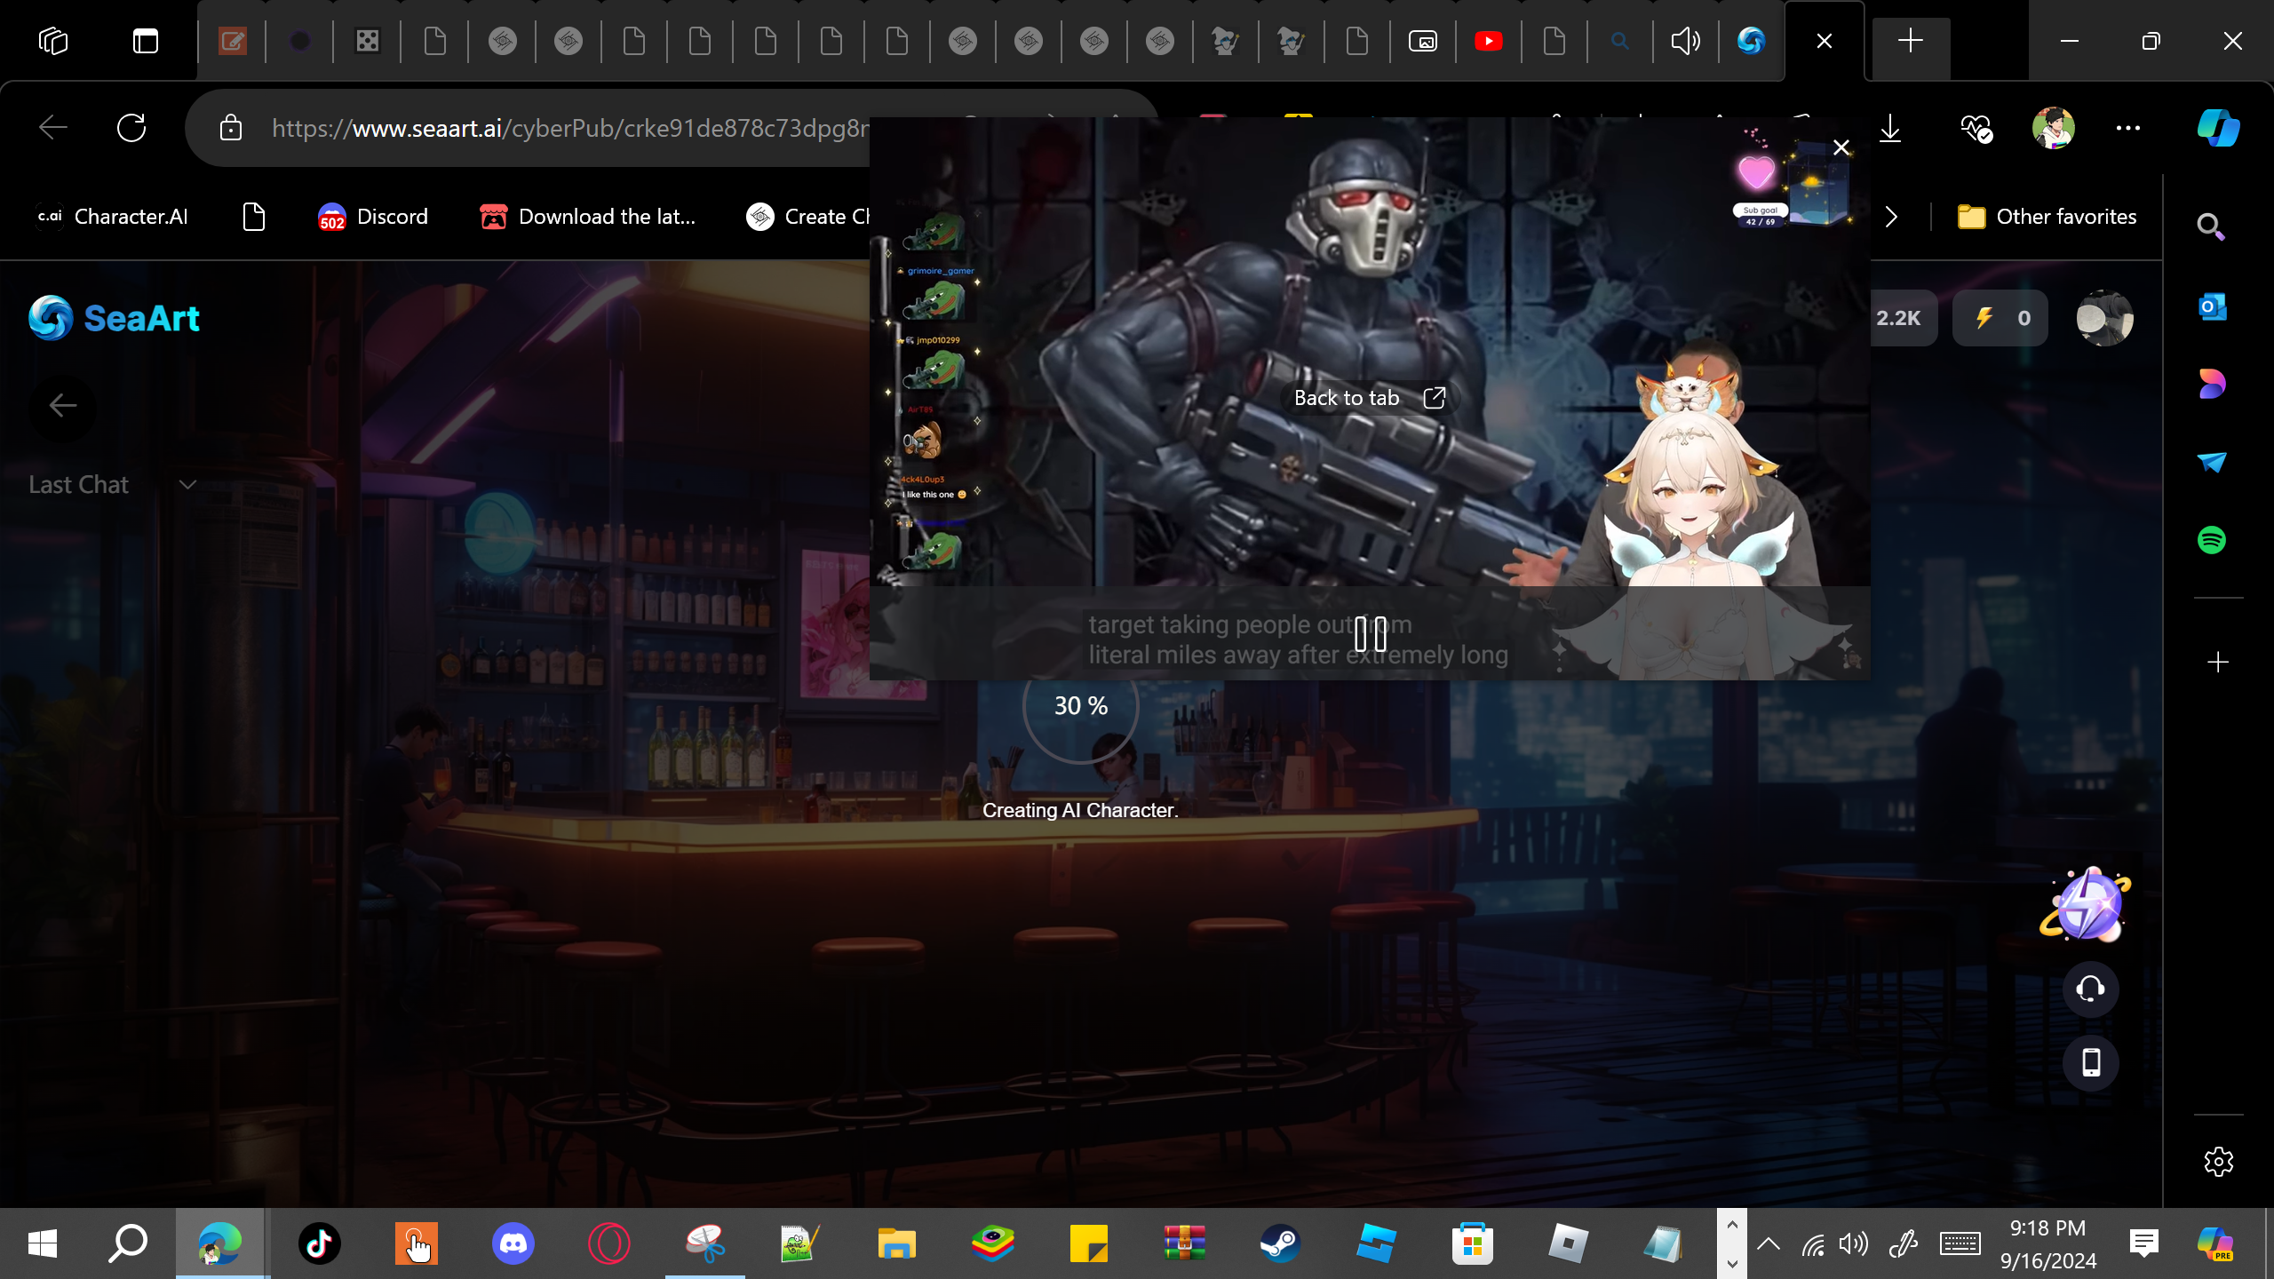Toggle vertical tabs in Edge

click(x=146, y=41)
